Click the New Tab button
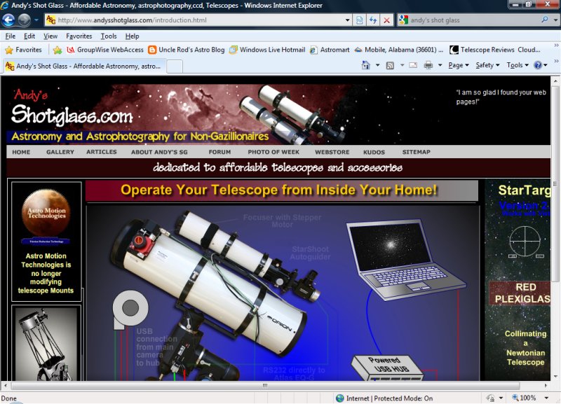Viewport: 561px width, 404px height. click(x=175, y=67)
